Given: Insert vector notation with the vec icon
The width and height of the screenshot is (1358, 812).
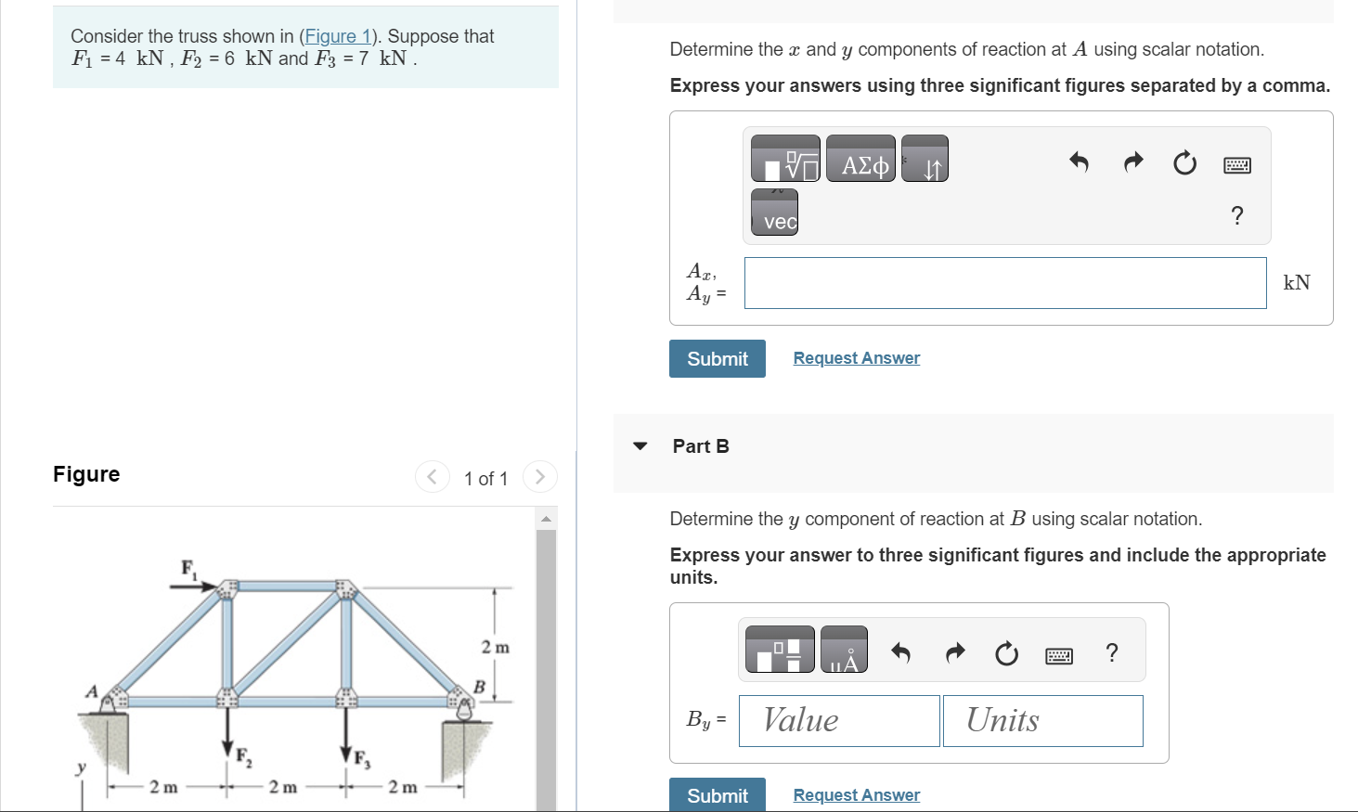Looking at the screenshot, I should 774,213.
